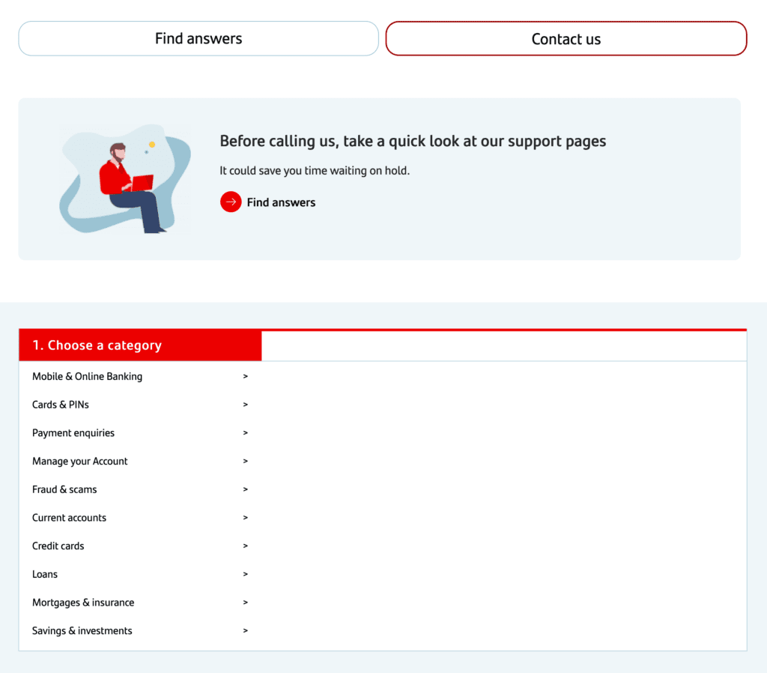767x673 pixels.
Task: Switch to the Find answers tab
Action: click(x=198, y=39)
